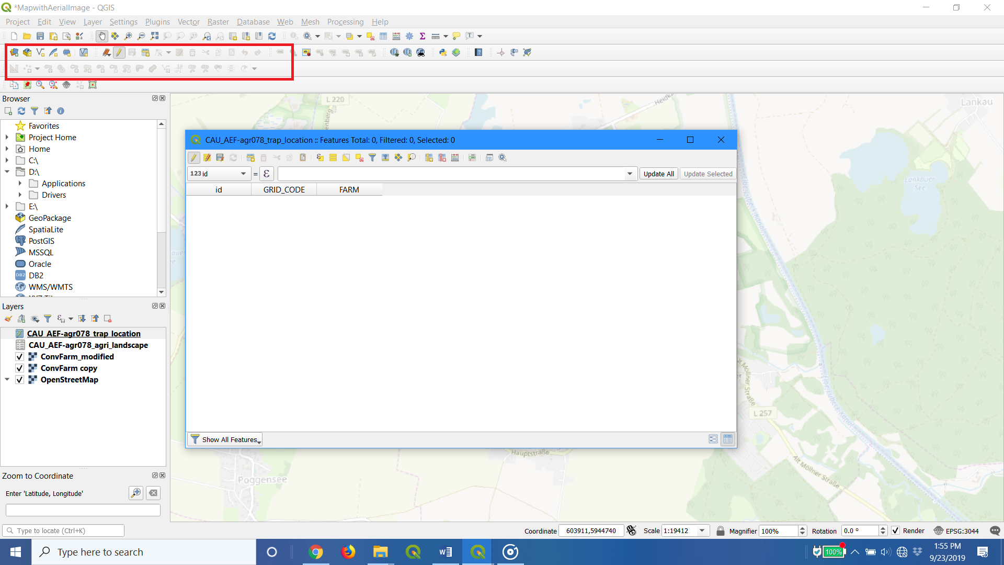This screenshot has width=1004, height=565.
Task: Zoom map to selected rows icon
Action: [412, 157]
